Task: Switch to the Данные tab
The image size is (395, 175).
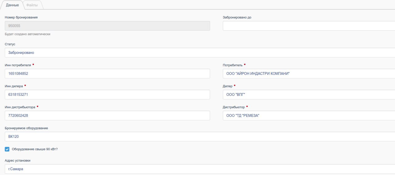Action: [12, 5]
